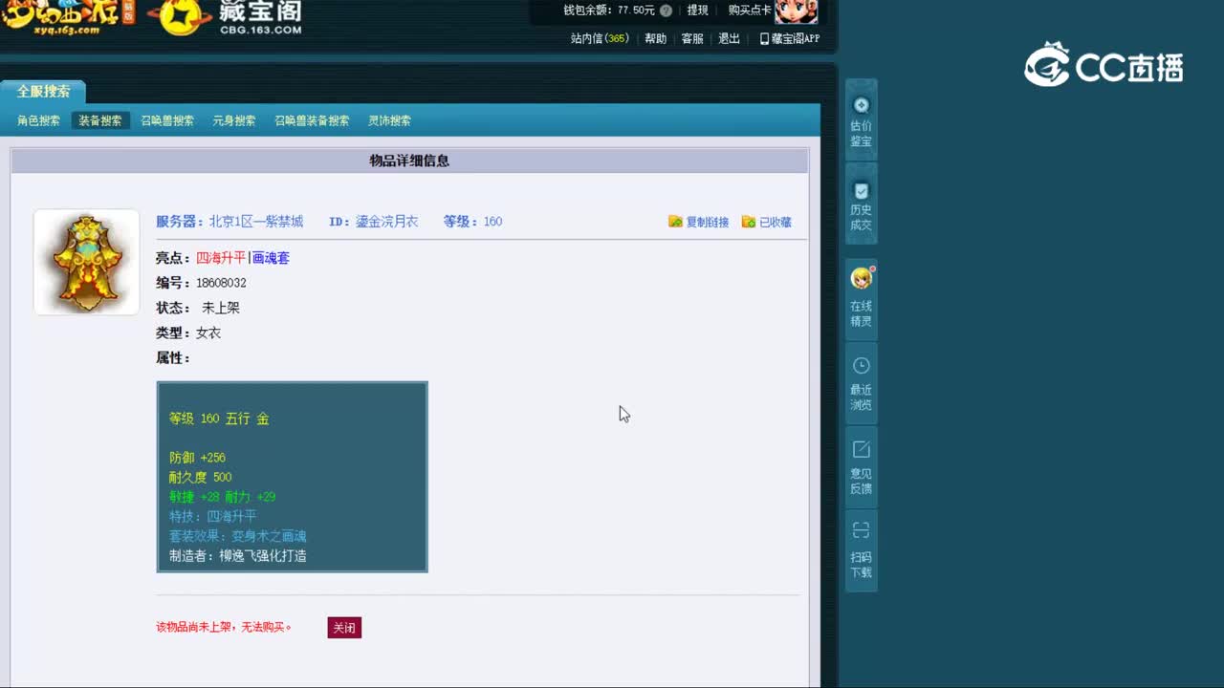Image resolution: width=1224 pixels, height=688 pixels.
Task: Open the 历史成交 history deals panel
Action: [860, 204]
